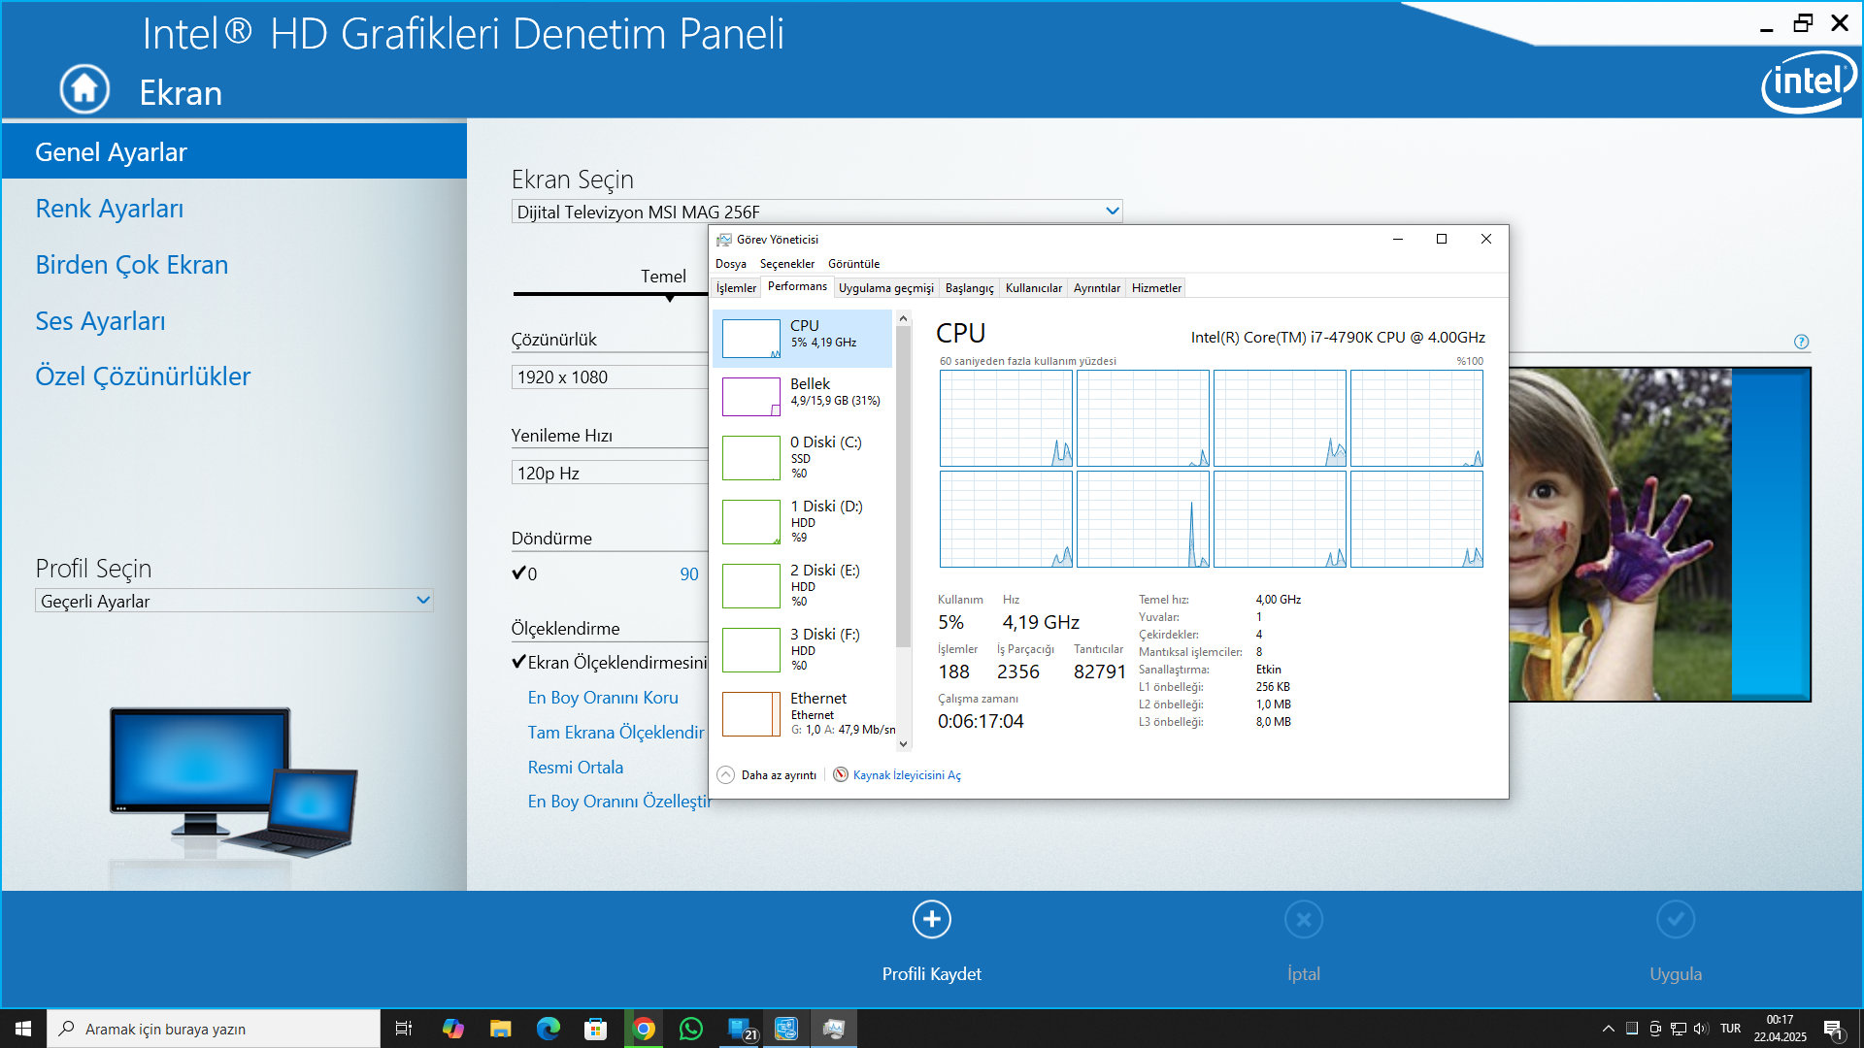1864x1048 pixels.
Task: Open the Ekran Seçin display dropdown
Action: pyautogui.click(x=816, y=212)
